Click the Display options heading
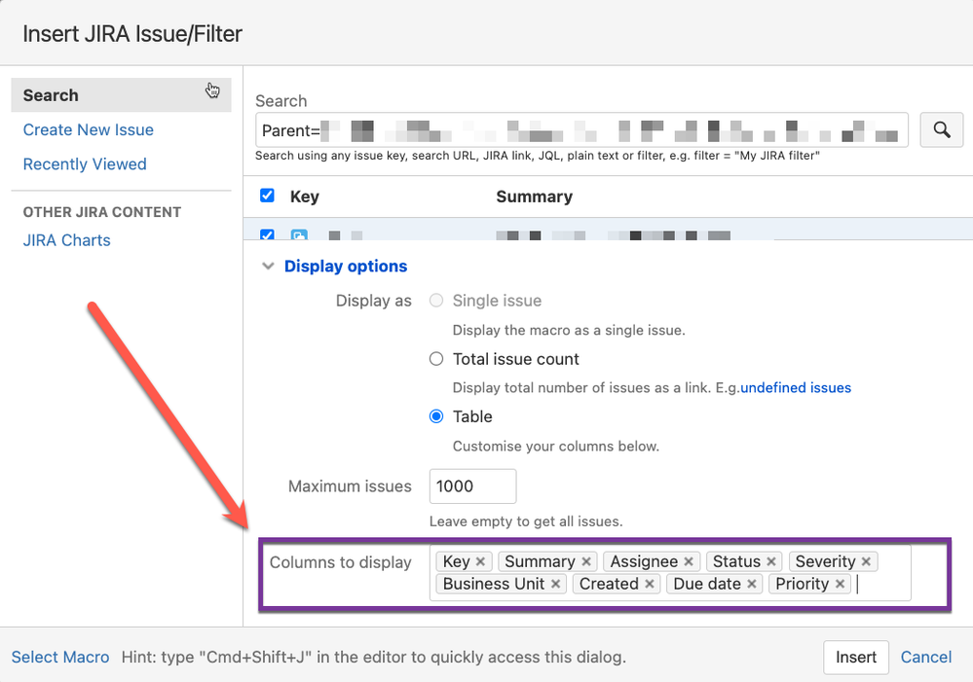 tap(346, 266)
